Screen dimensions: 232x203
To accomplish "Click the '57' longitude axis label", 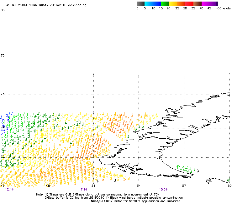I will (x=184, y=186).
